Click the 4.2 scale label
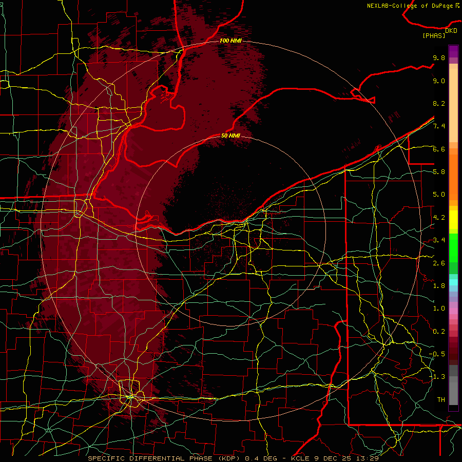 coord(439,218)
